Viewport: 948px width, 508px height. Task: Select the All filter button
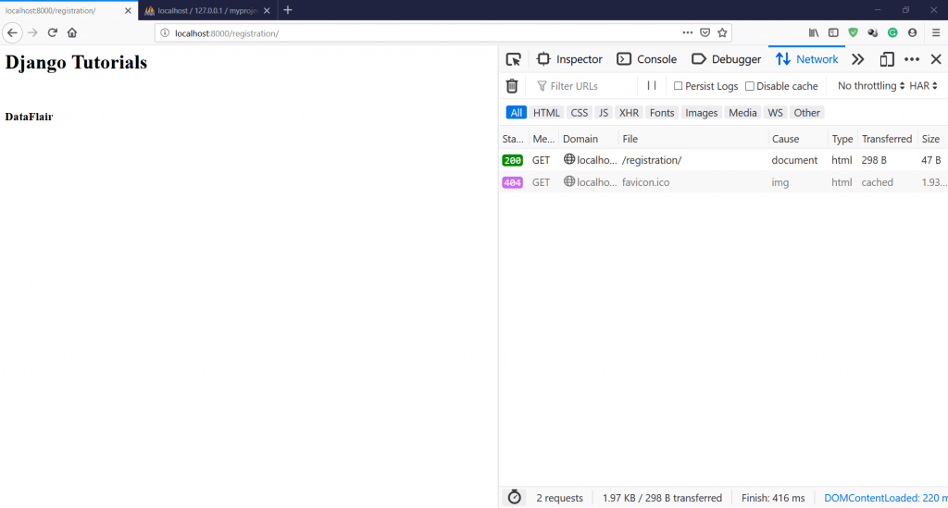517,113
